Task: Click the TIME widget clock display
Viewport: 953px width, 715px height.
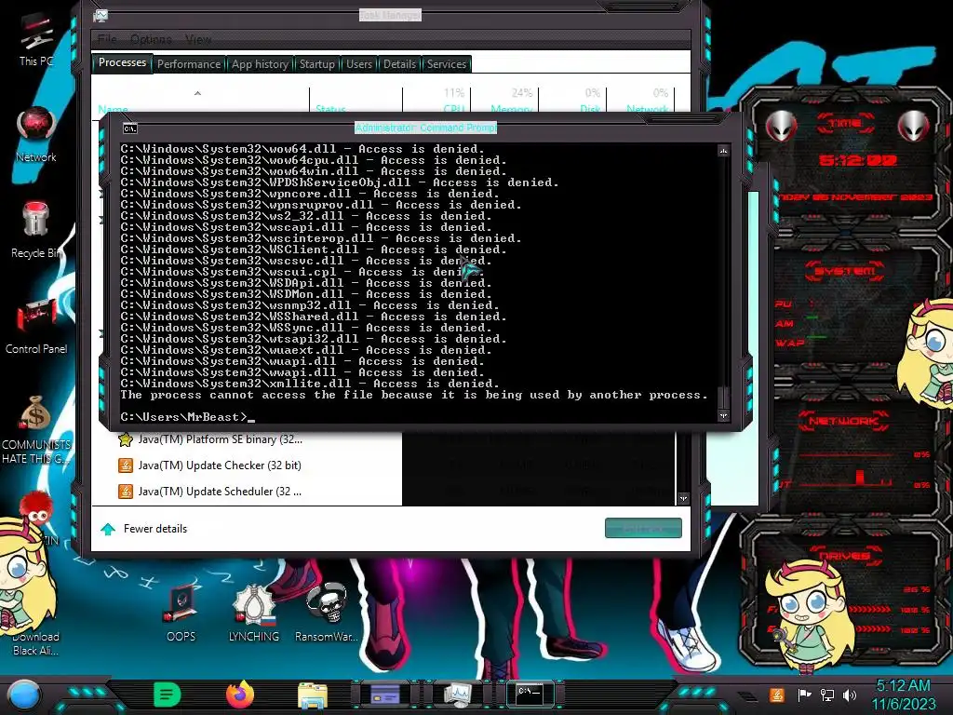Action: 857,160
